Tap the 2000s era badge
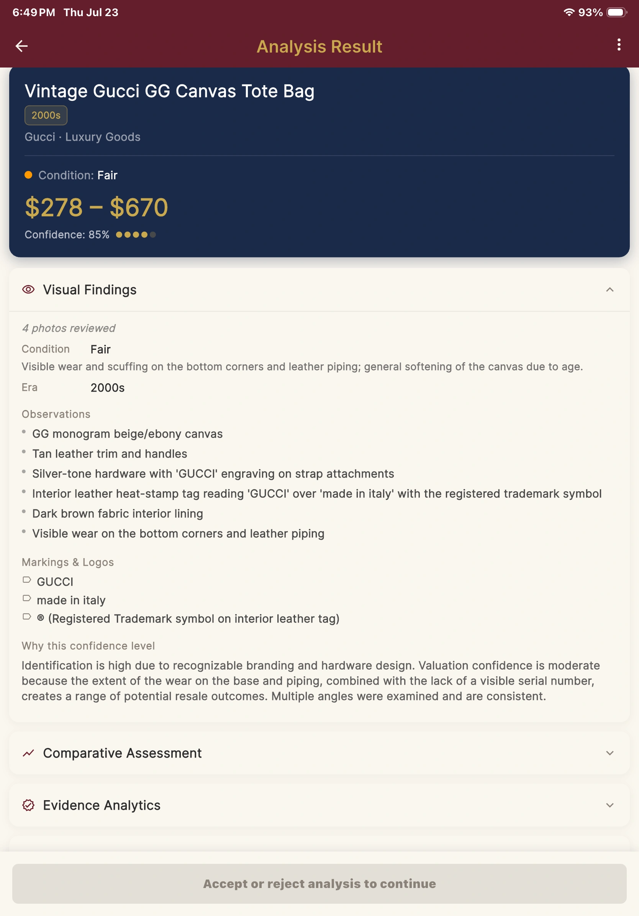This screenshot has width=639, height=916. coord(46,115)
